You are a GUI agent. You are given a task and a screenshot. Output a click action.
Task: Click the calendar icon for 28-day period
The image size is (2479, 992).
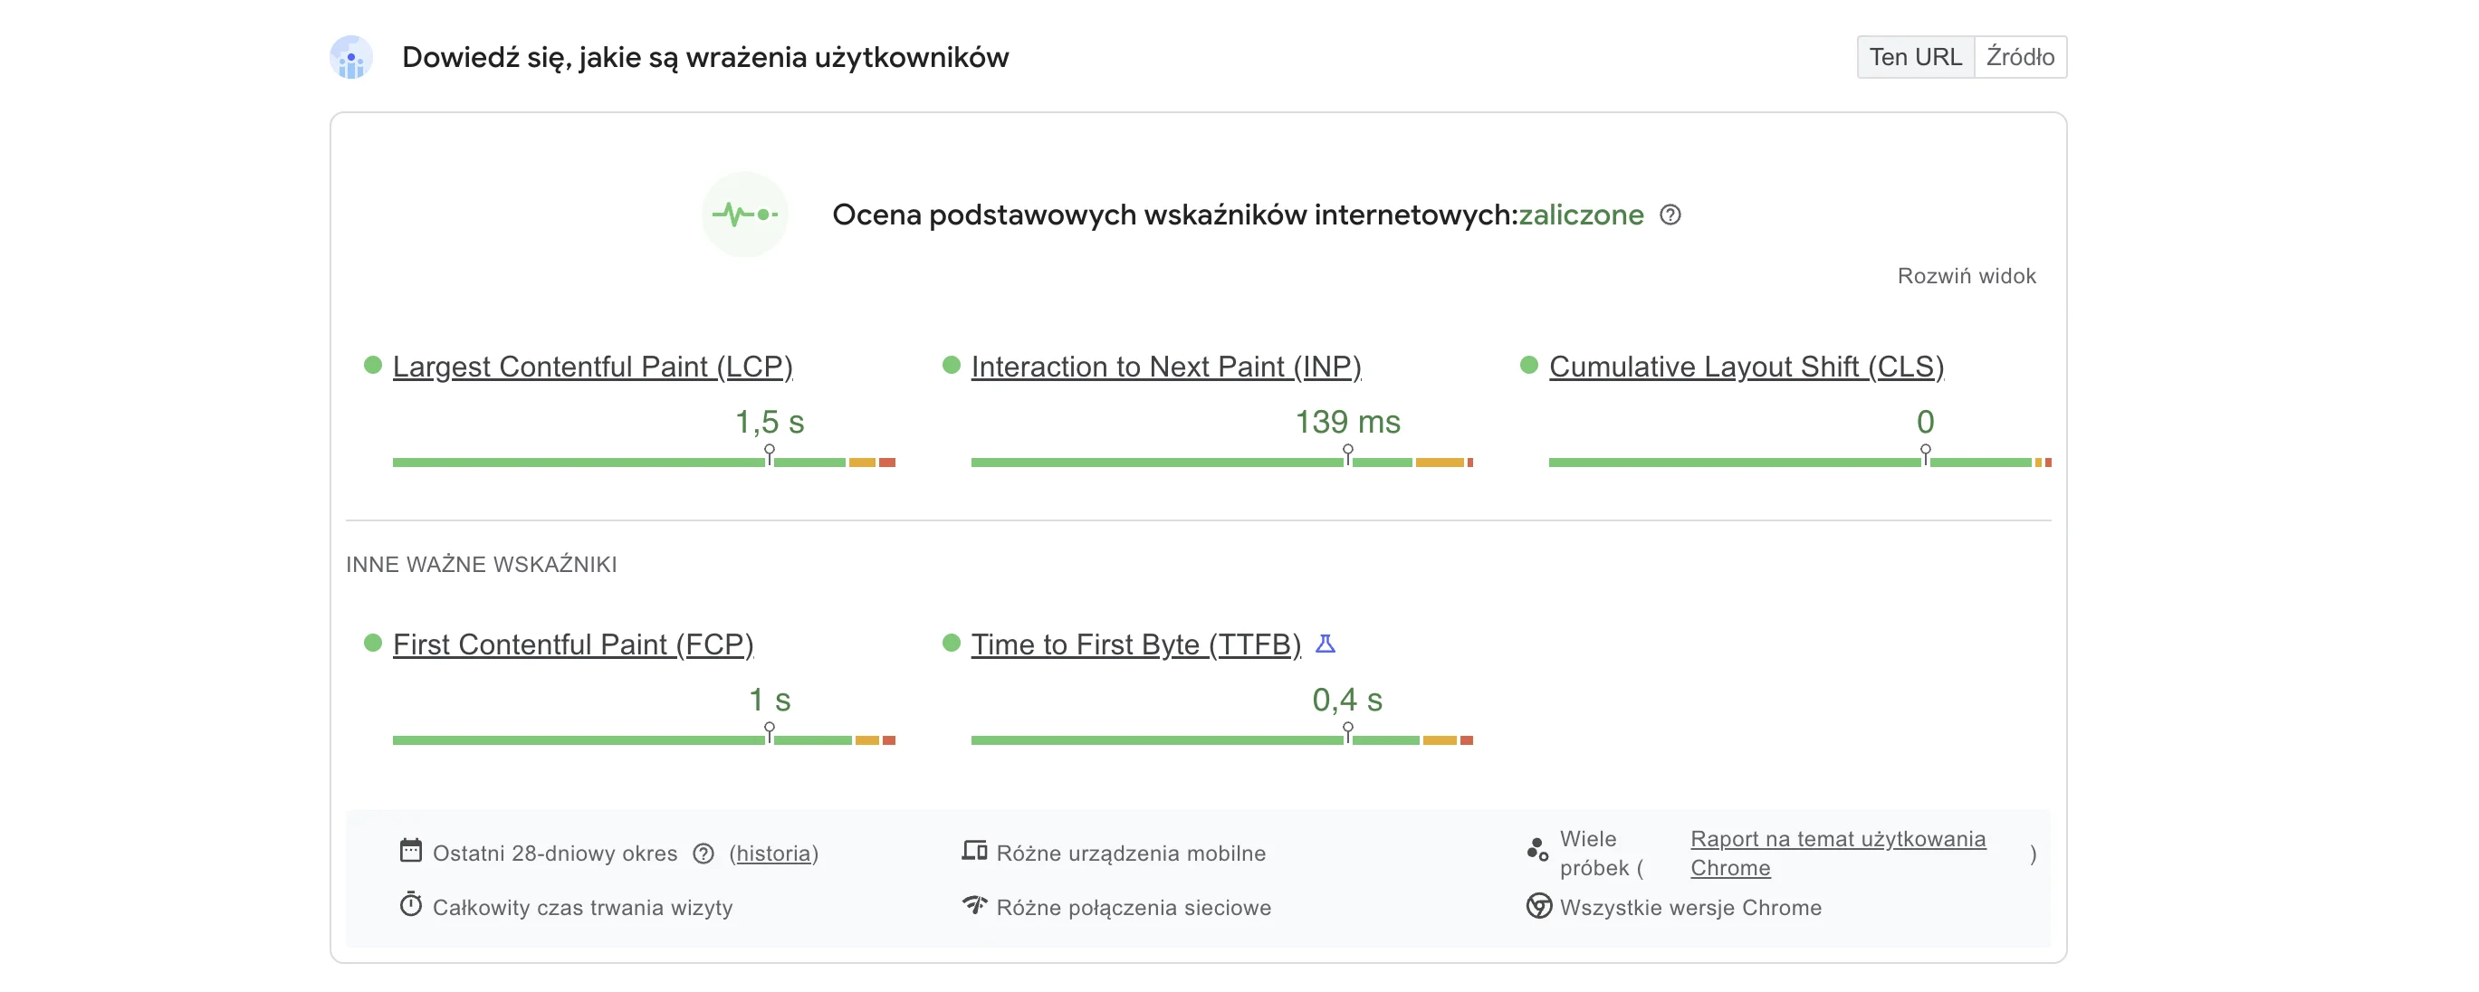coord(411,851)
